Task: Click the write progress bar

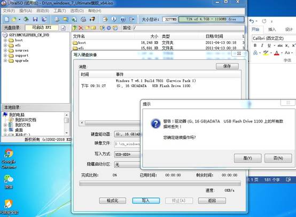Action: tap(160, 183)
